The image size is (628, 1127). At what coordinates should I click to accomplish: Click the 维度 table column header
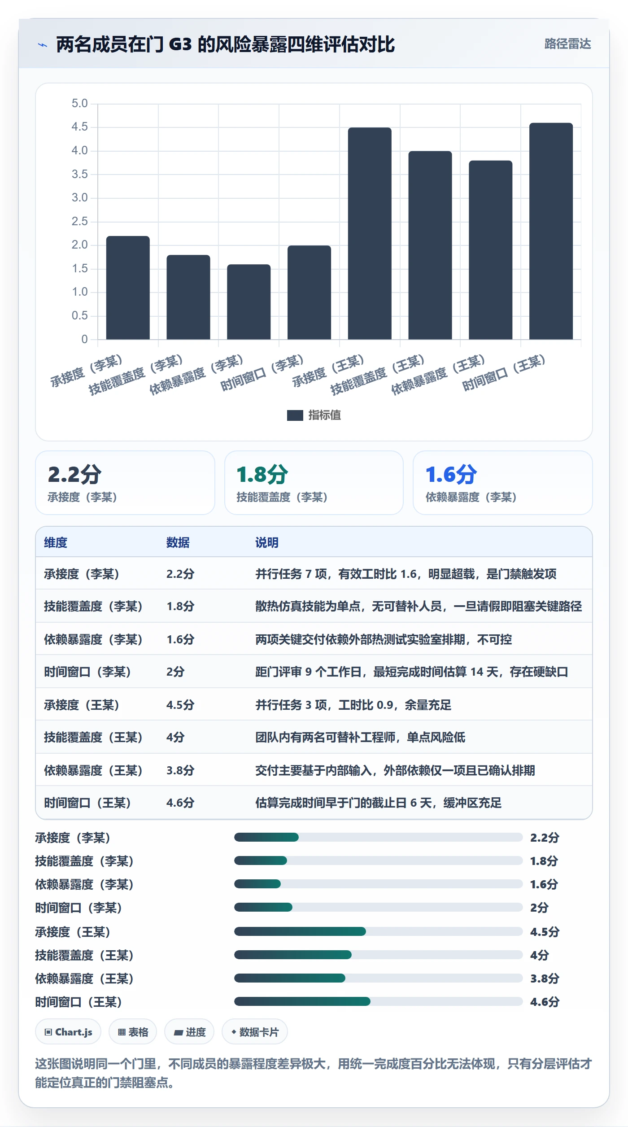pyautogui.click(x=56, y=542)
